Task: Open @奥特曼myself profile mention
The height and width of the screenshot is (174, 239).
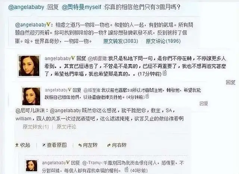Action: point(81,7)
